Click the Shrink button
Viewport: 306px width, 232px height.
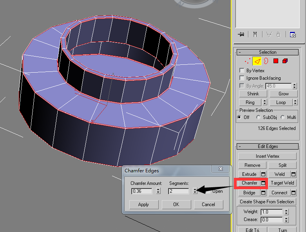click(x=253, y=94)
